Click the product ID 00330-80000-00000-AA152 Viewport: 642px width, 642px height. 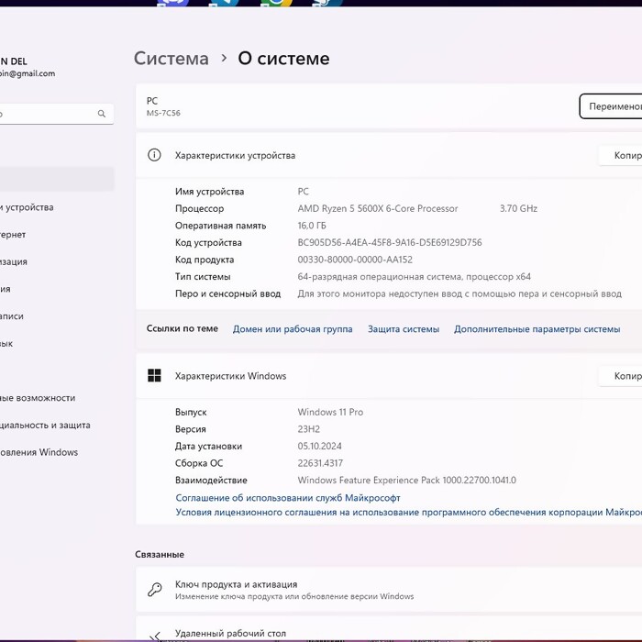355,260
